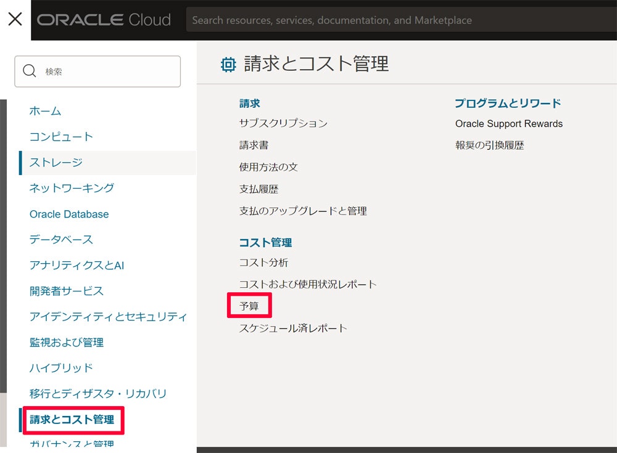Close the navigation menu with X icon
617x453 pixels.
[15, 19]
